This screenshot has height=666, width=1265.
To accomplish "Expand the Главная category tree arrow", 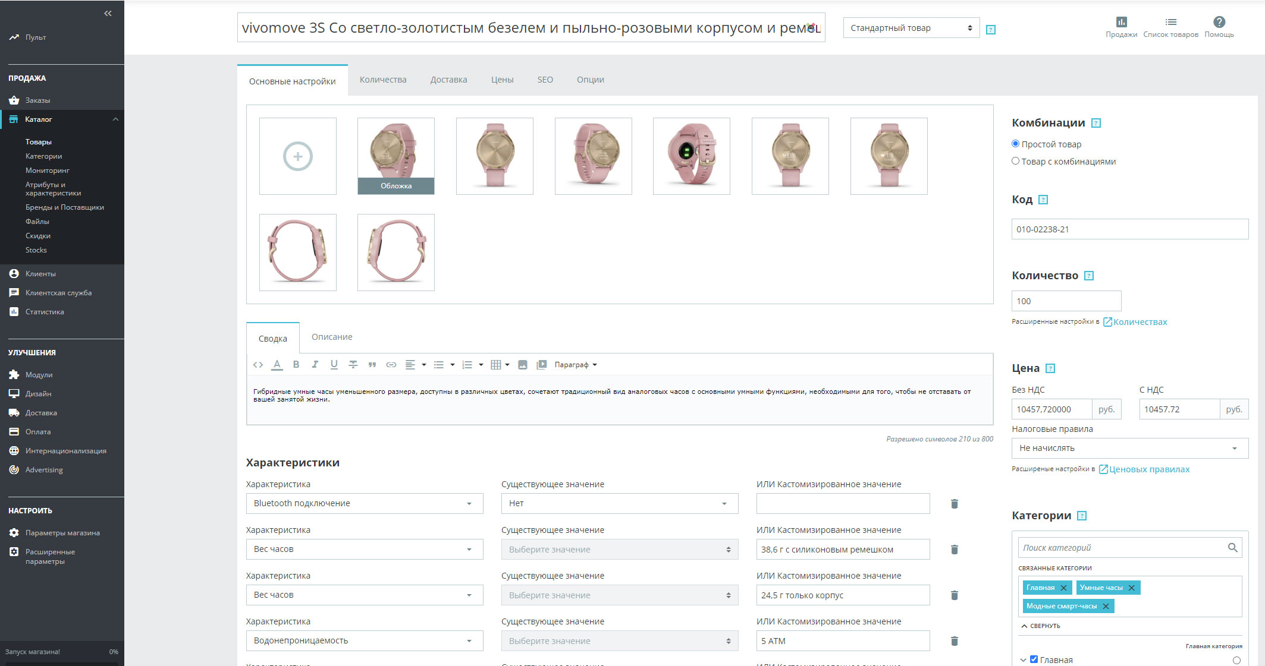I will click(1023, 660).
